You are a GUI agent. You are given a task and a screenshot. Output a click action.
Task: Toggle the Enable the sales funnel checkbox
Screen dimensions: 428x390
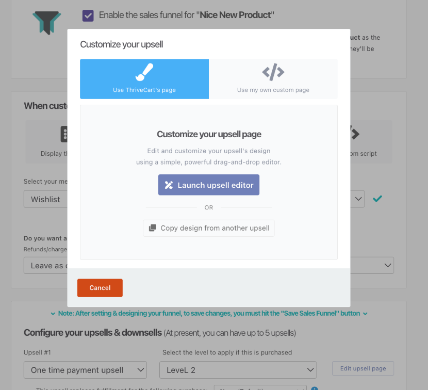coord(88,15)
